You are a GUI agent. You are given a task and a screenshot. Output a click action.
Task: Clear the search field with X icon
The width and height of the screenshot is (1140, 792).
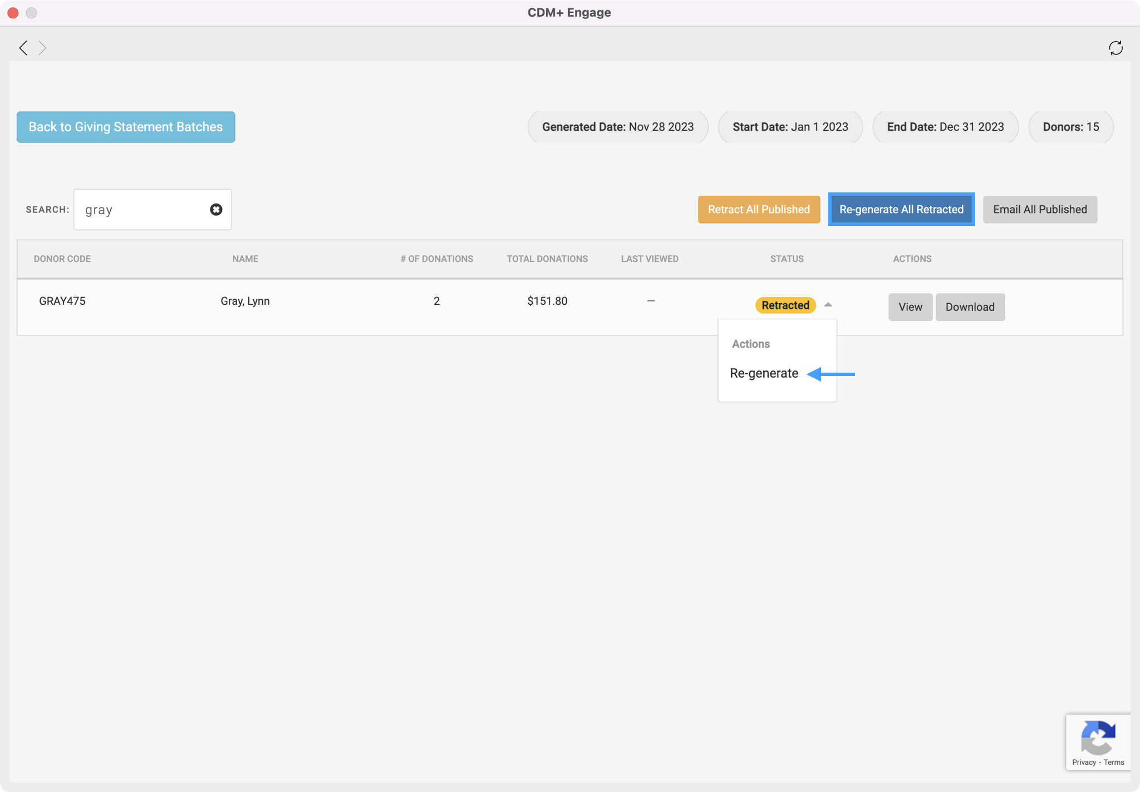point(216,210)
